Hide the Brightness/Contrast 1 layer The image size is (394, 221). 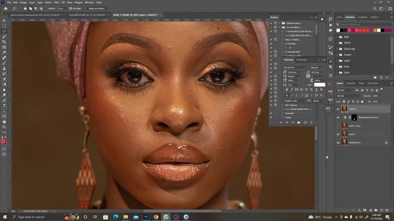pyautogui.click(x=338, y=117)
